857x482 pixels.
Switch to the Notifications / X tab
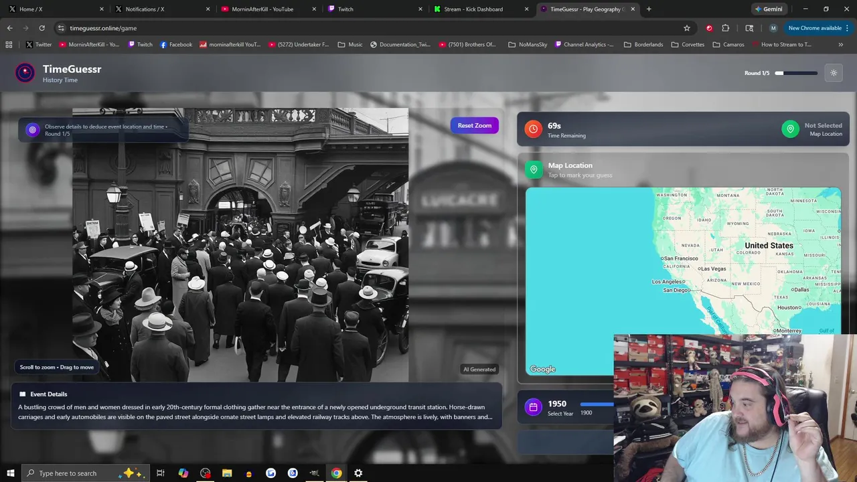(161, 9)
